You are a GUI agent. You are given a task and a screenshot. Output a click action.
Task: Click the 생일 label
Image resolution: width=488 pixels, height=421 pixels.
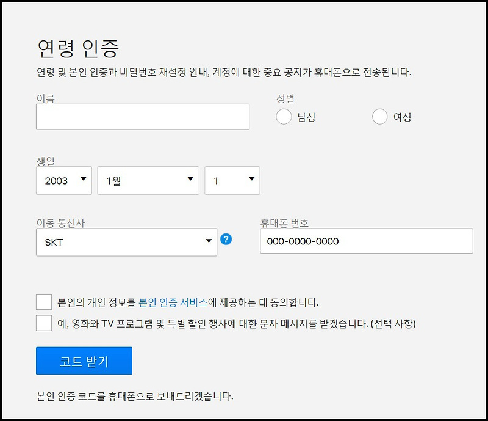coord(46,161)
